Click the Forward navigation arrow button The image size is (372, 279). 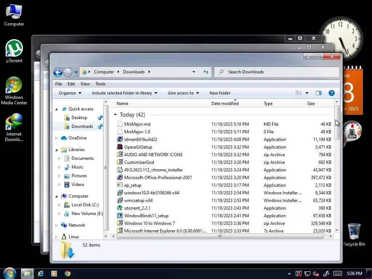pos(68,72)
